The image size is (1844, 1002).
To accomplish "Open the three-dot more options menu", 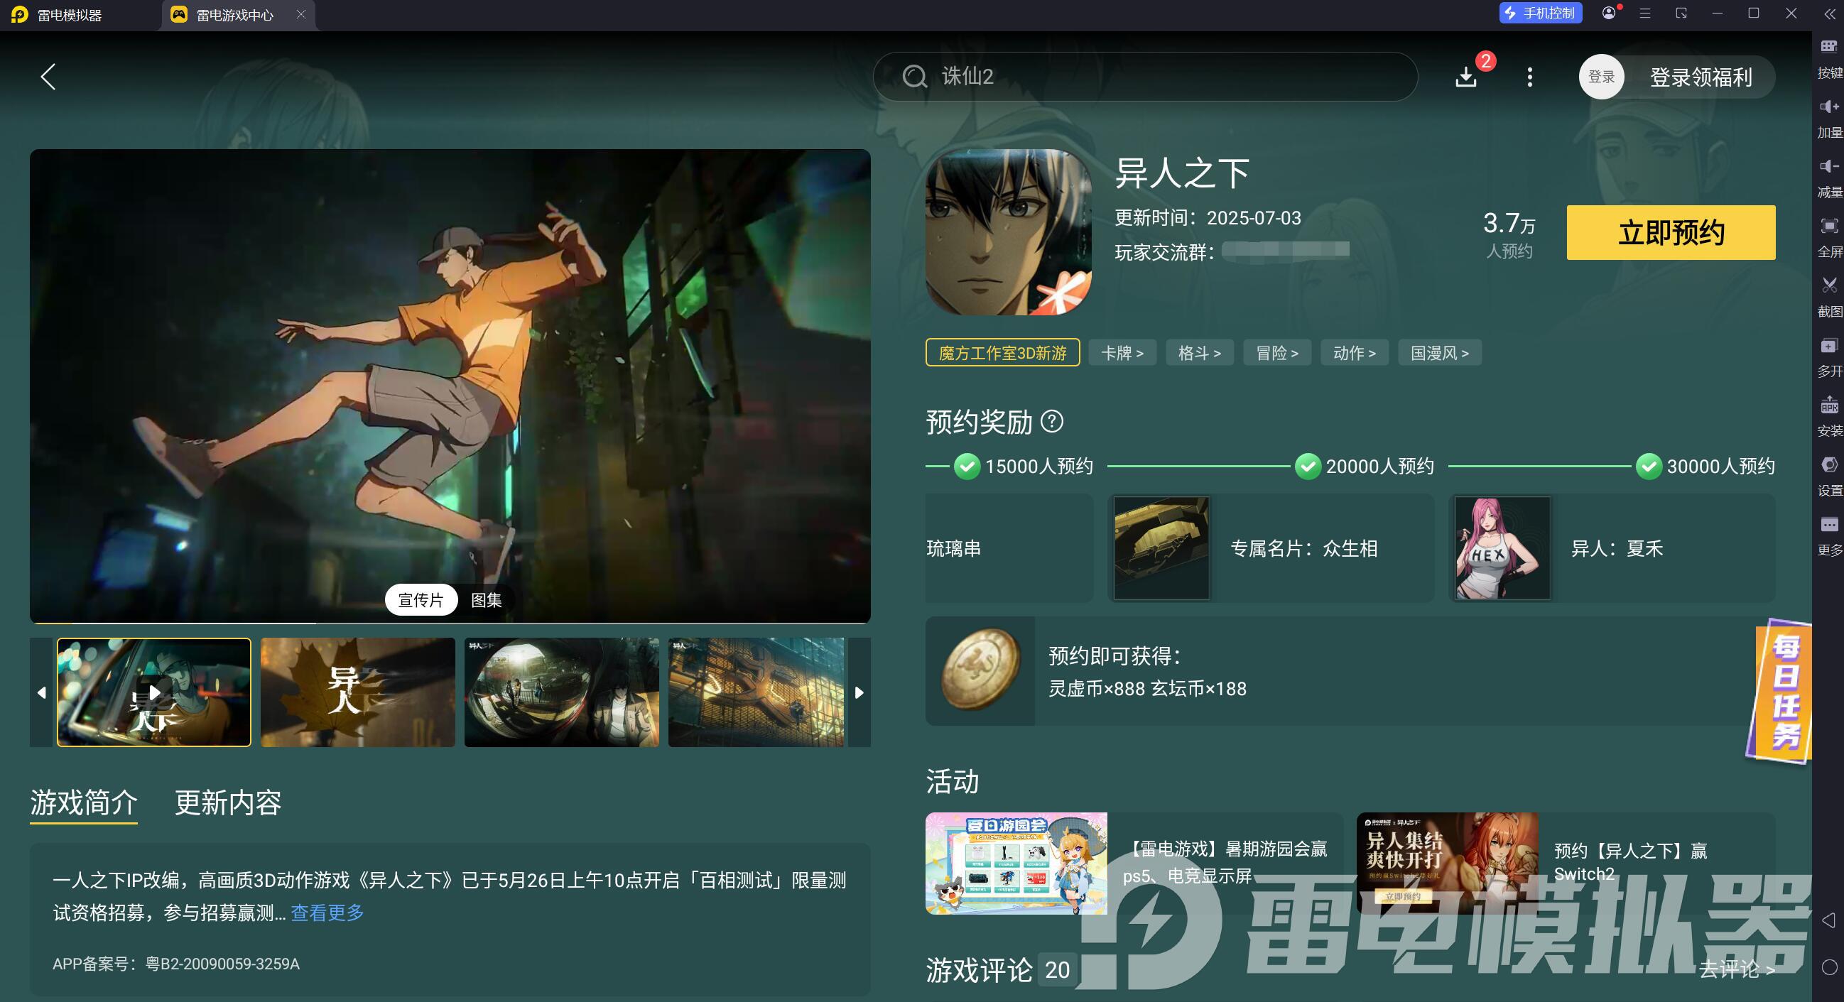I will tap(1530, 77).
